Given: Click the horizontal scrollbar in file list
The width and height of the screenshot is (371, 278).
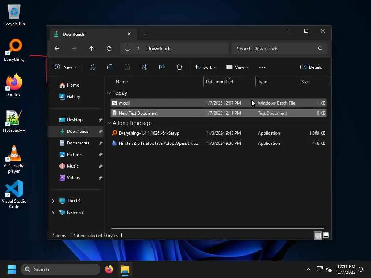Looking at the screenshot, I should pos(218,228).
